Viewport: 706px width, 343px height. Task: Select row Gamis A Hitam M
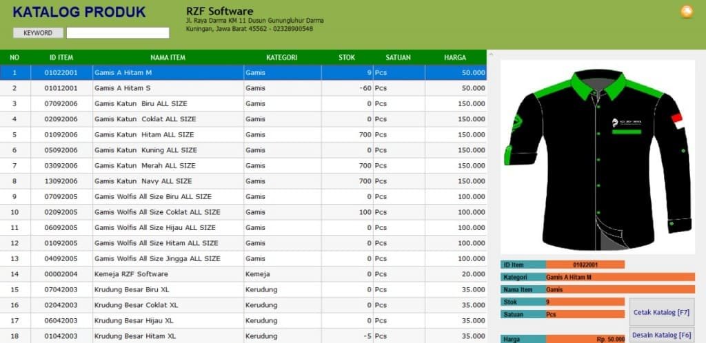pyautogui.click(x=243, y=72)
